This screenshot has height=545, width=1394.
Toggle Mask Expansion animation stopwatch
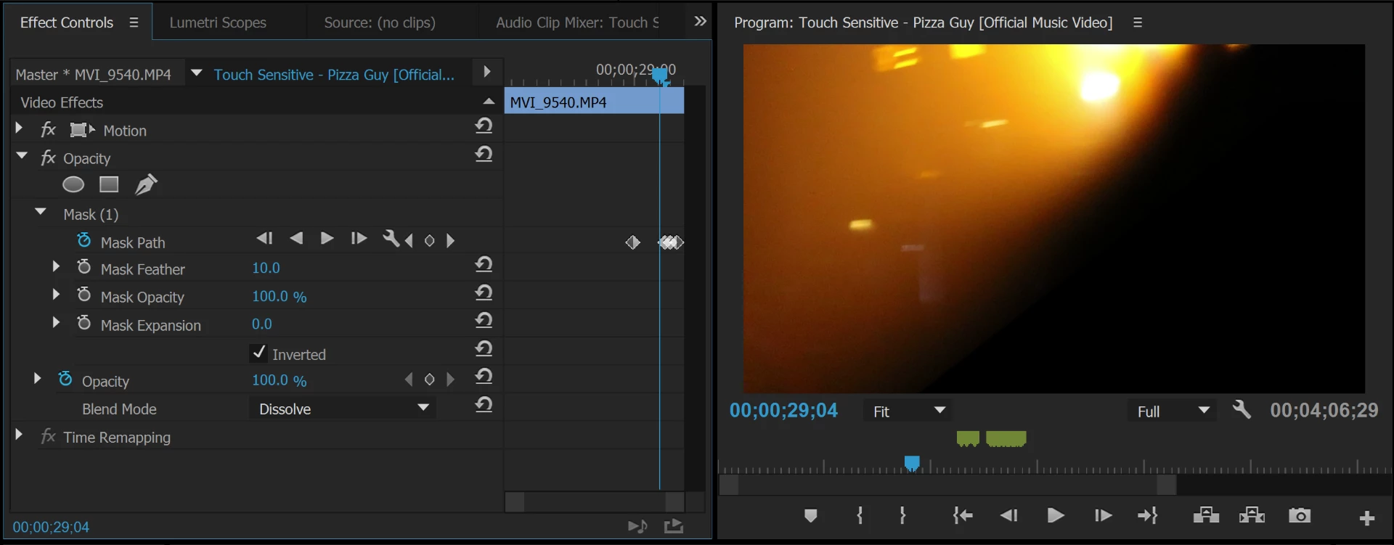pos(84,322)
